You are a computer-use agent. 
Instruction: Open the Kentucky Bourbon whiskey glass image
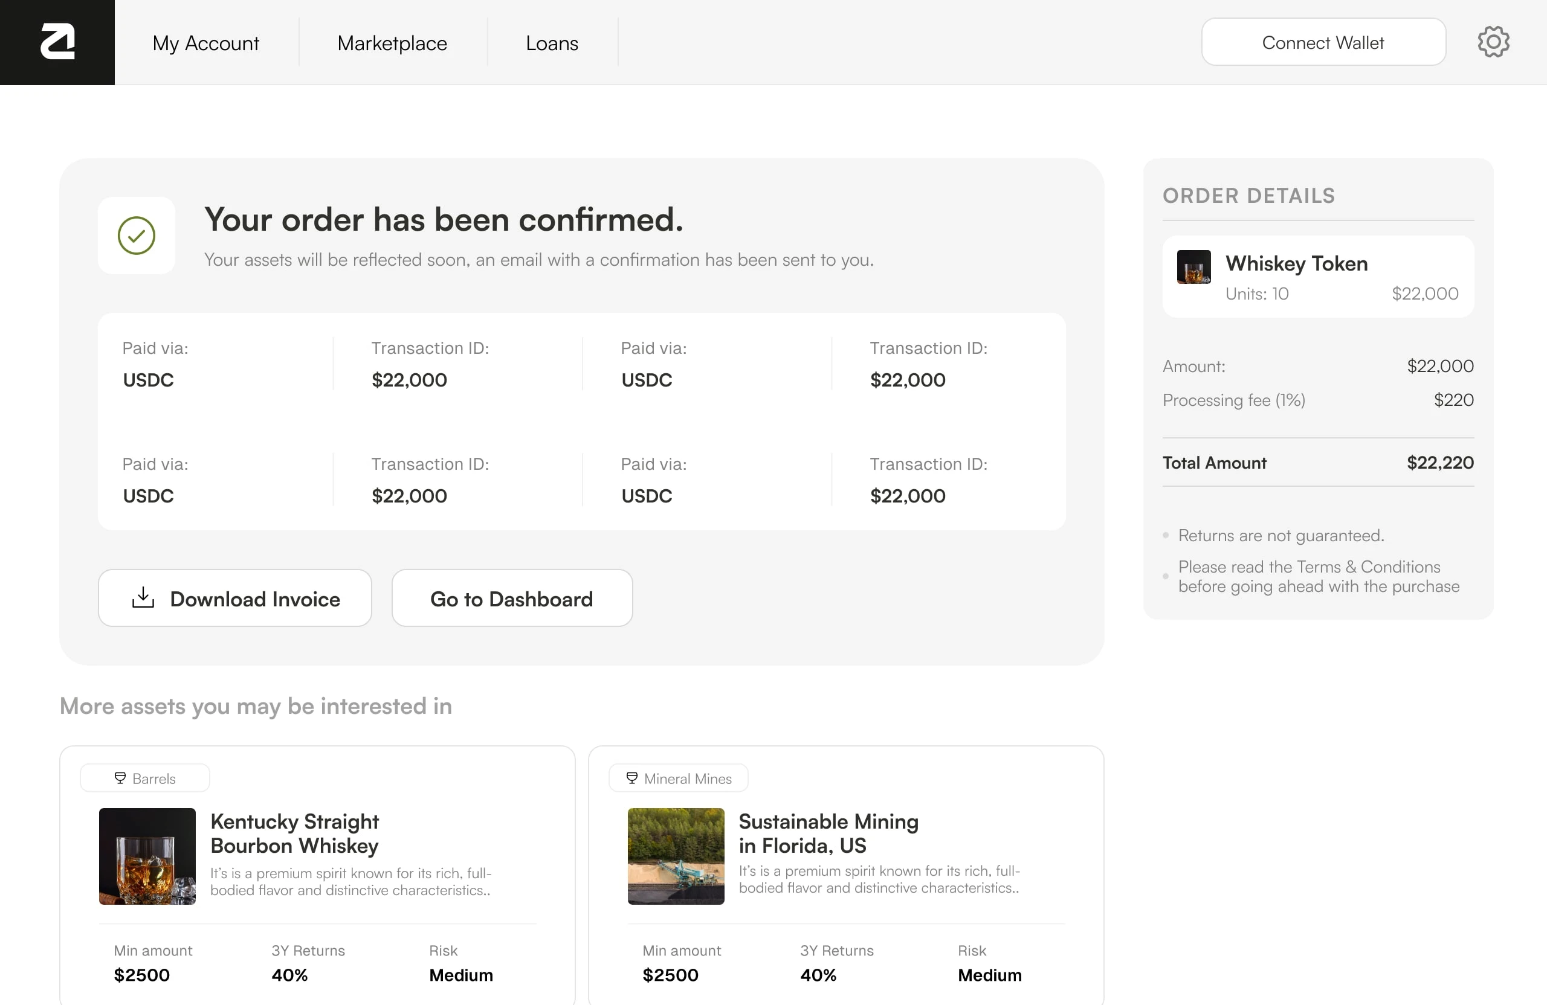[147, 856]
